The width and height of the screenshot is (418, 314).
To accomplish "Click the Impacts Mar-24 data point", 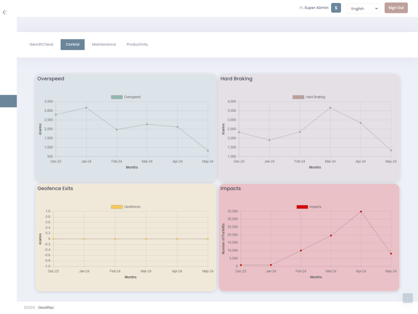I will pyautogui.click(x=331, y=235).
